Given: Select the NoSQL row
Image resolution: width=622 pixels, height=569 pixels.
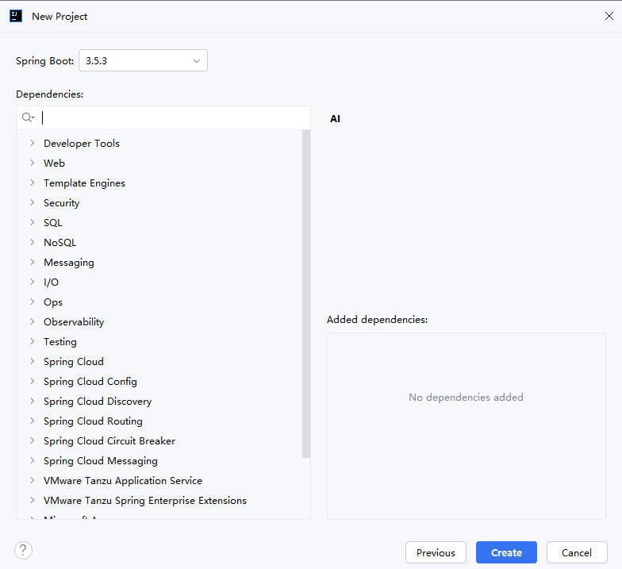Looking at the screenshot, I should [x=159, y=243].
